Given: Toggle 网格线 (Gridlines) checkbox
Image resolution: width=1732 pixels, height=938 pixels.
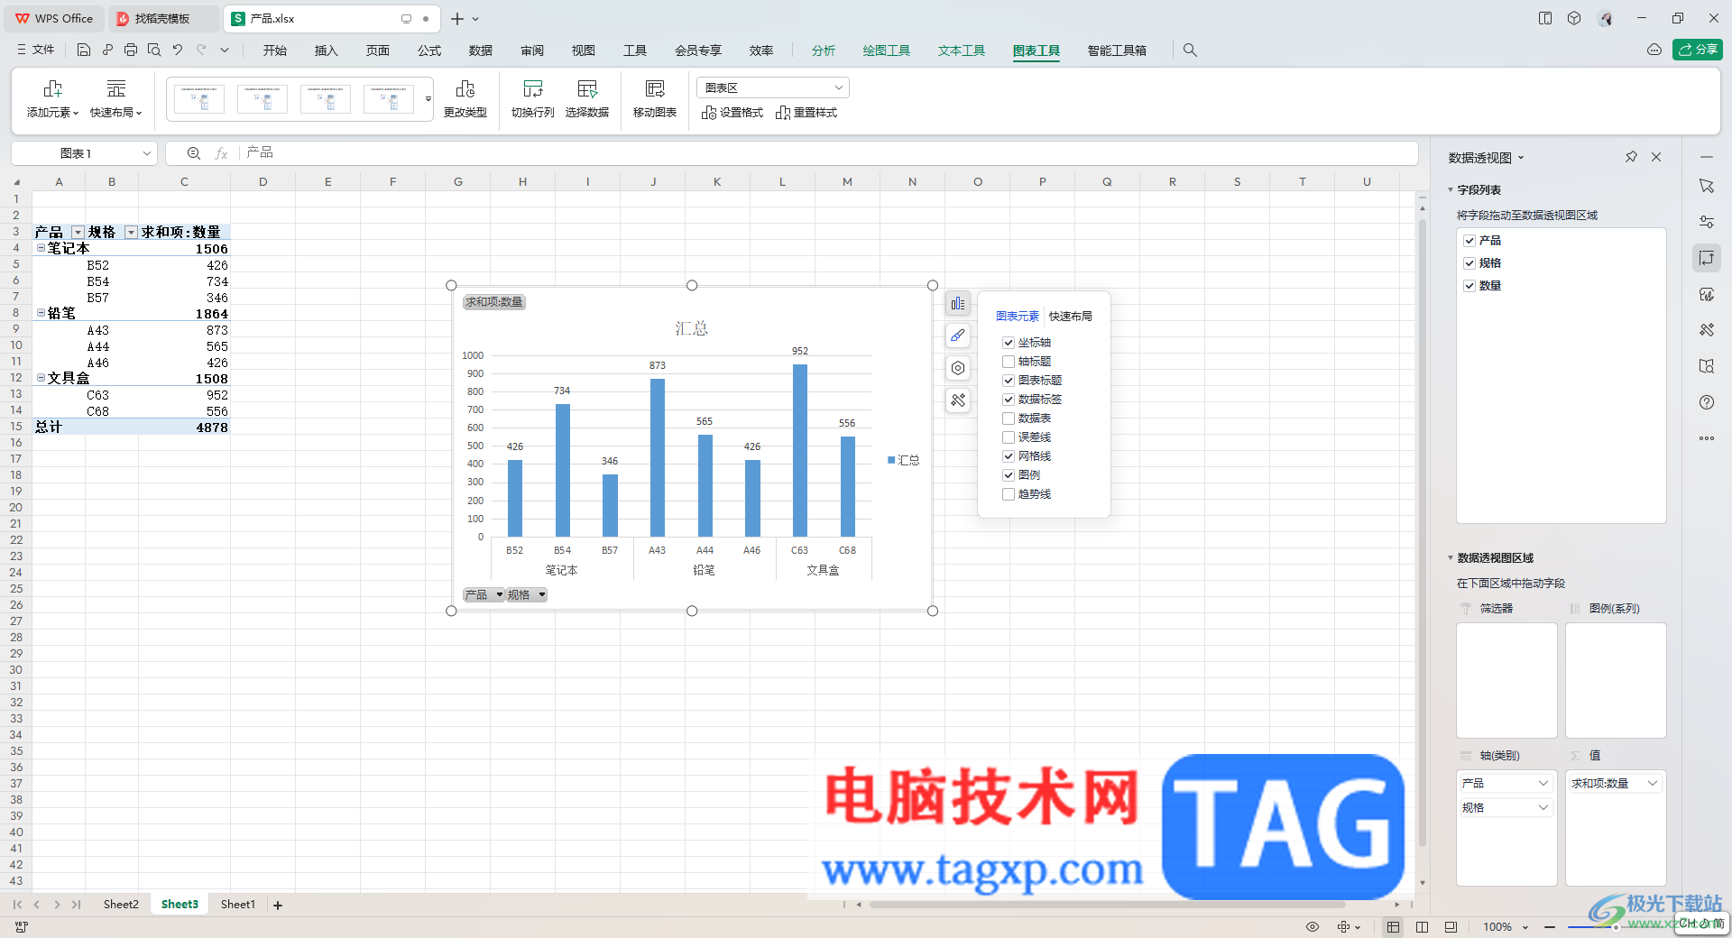Looking at the screenshot, I should pos(1009,456).
